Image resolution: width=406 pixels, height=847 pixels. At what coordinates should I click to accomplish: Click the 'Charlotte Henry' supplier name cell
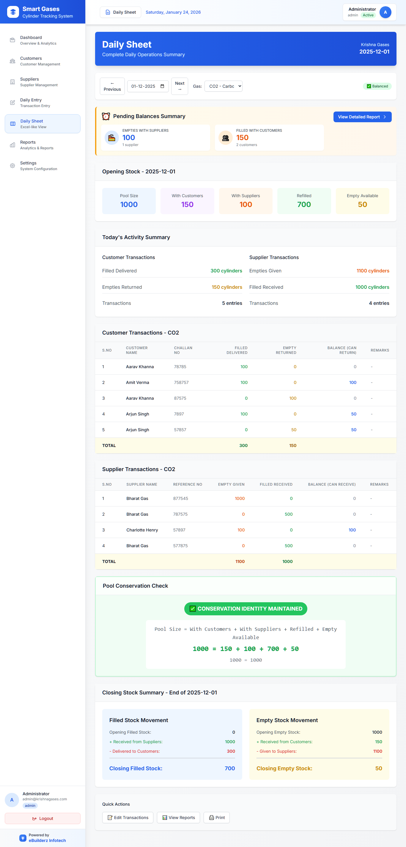click(x=142, y=530)
